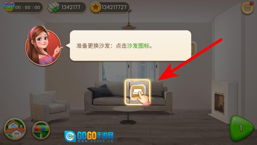The image size is (257, 145).
Task: Click the girl character avatar
Action: pyautogui.click(x=43, y=45)
